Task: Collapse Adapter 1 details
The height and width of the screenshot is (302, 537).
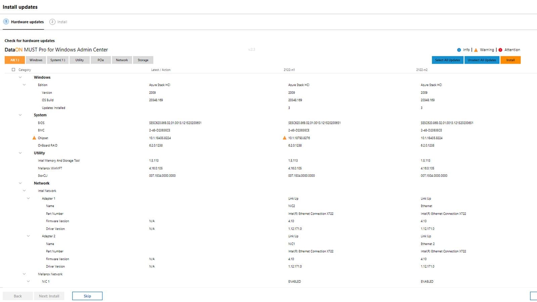Action: coord(28,198)
